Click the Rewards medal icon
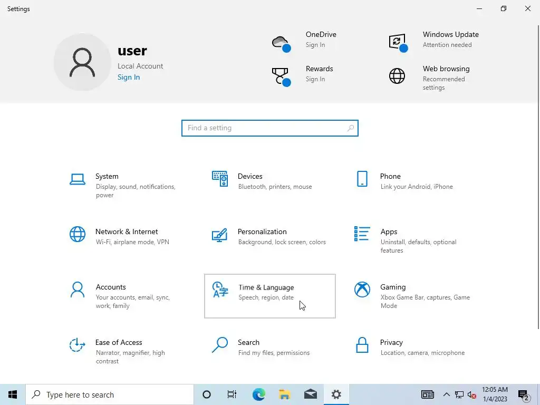This screenshot has width=540, height=405. [x=282, y=76]
